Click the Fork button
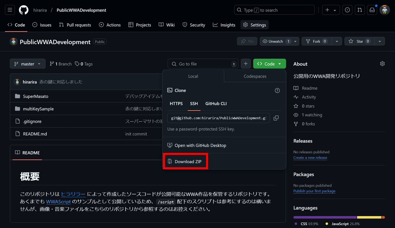395x228 pixels. tap(317, 41)
